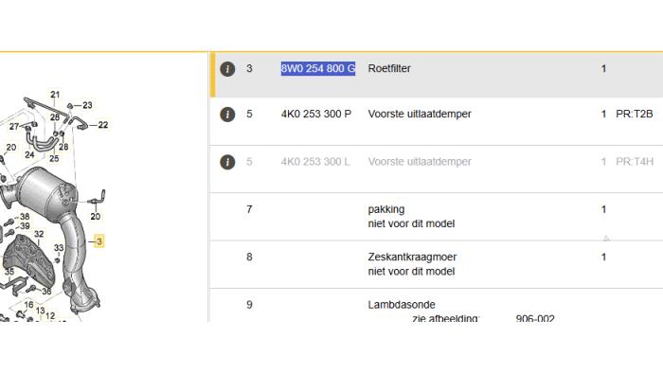Open info icon for Roetfilter row
The height and width of the screenshot is (373, 663).
click(x=227, y=68)
